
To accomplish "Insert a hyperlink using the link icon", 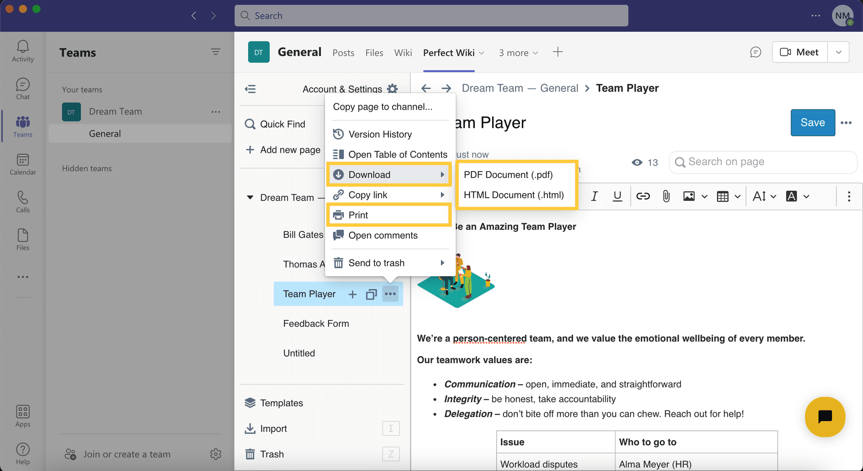I will pyautogui.click(x=643, y=196).
